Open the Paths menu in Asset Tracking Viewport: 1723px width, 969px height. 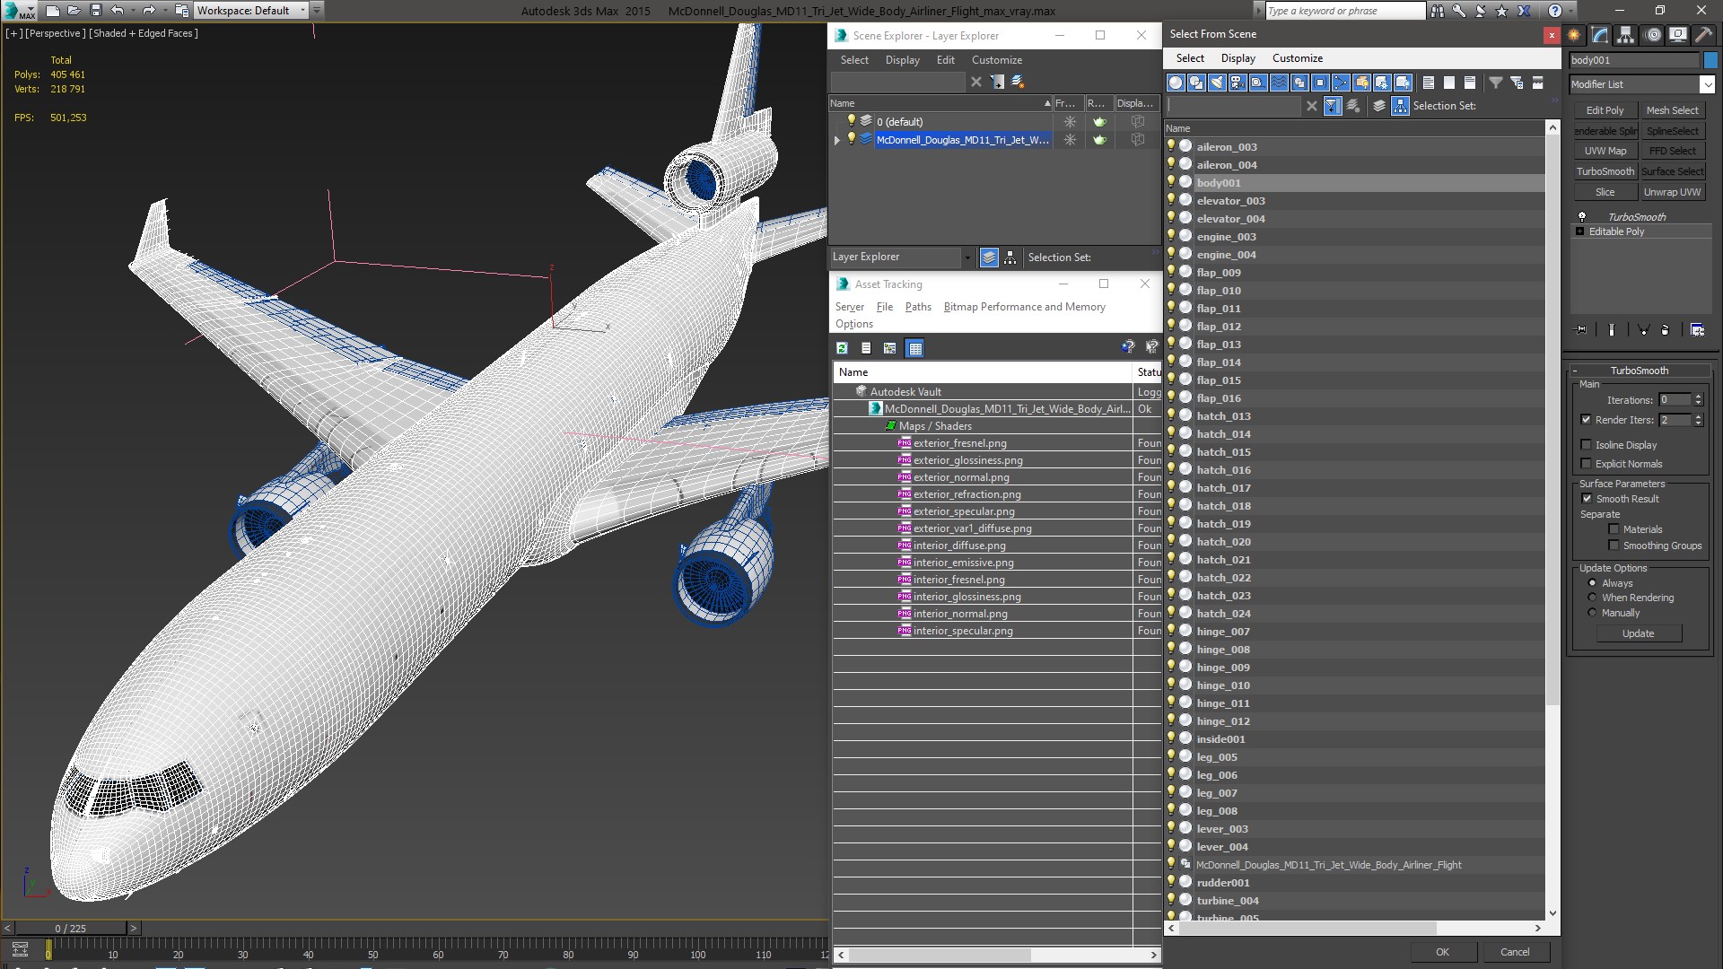tap(918, 307)
